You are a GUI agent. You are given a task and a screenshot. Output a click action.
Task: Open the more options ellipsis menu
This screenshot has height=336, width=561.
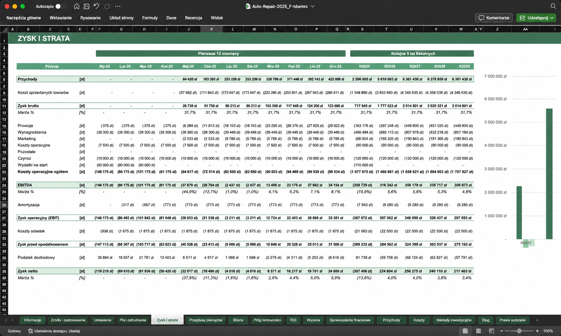tap(118, 6)
